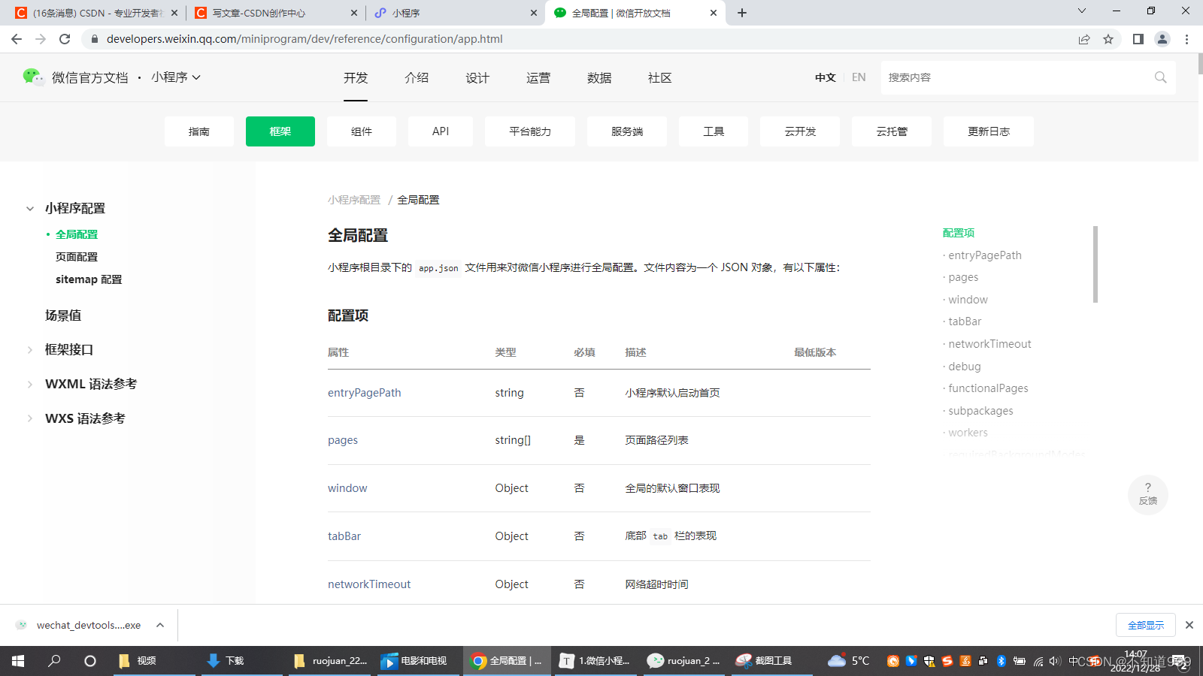Click the Cortana circle in the taskbar

pos(90,661)
